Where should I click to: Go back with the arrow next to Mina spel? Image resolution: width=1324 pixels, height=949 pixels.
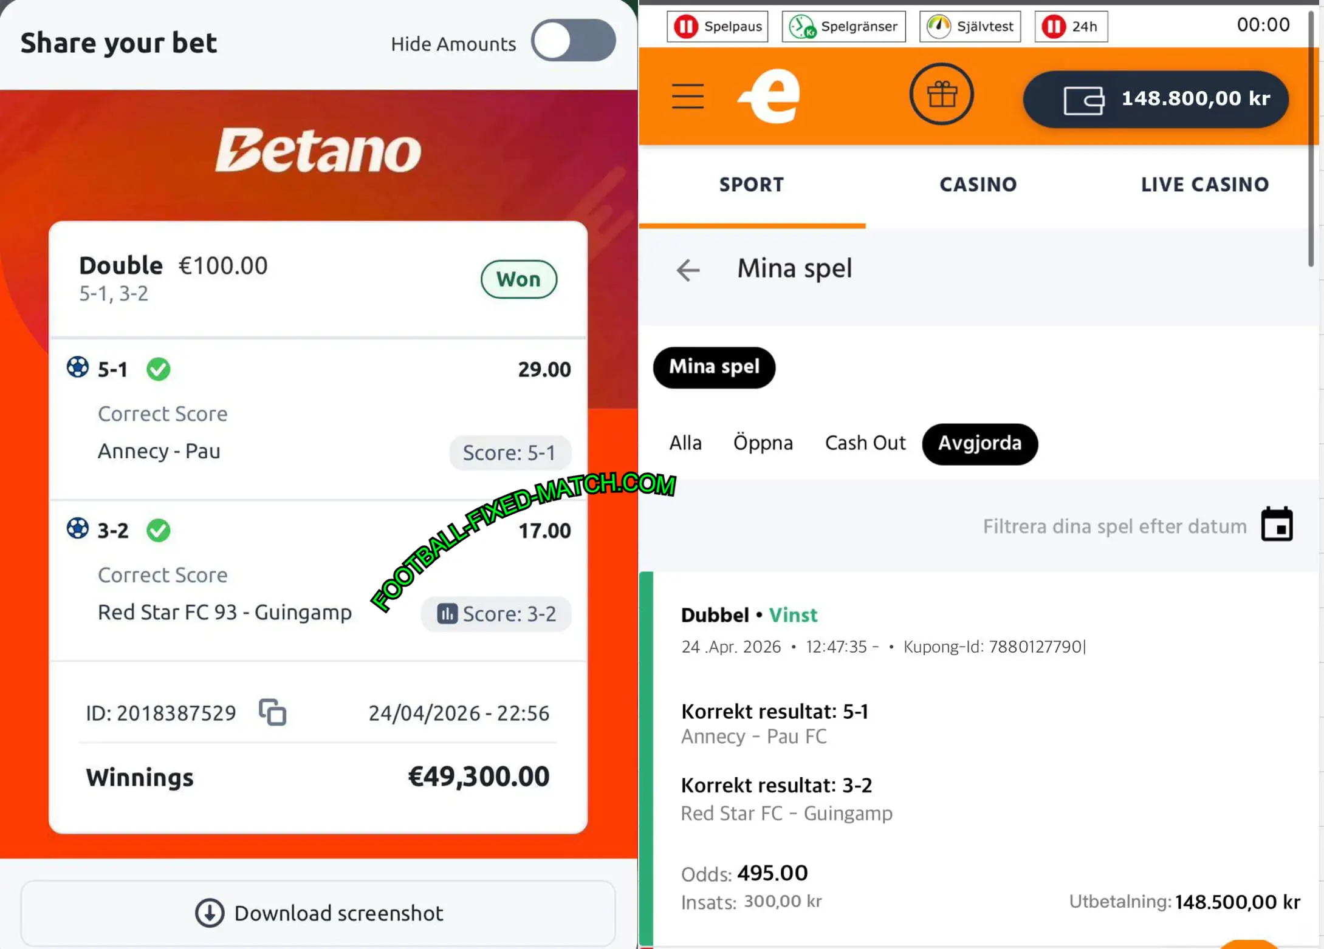pyautogui.click(x=688, y=270)
